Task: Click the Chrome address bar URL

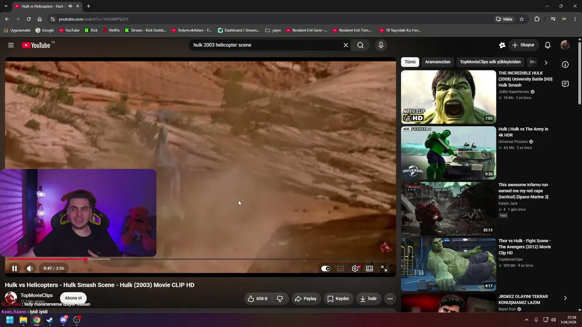Action: (94, 19)
